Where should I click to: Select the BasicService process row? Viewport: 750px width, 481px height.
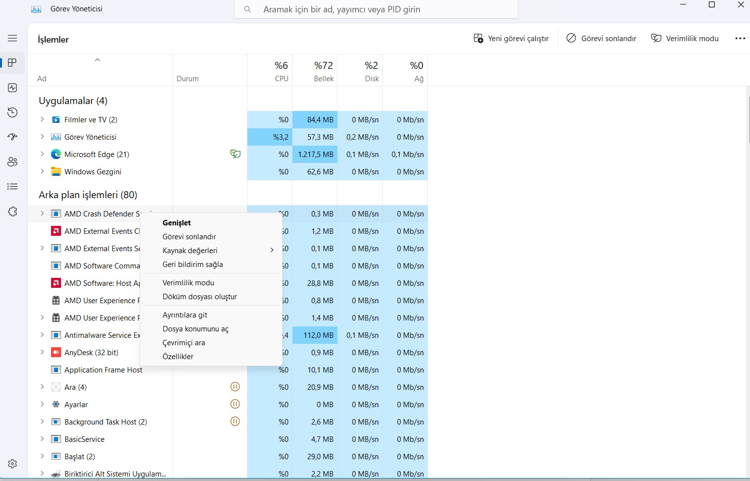pos(228,439)
